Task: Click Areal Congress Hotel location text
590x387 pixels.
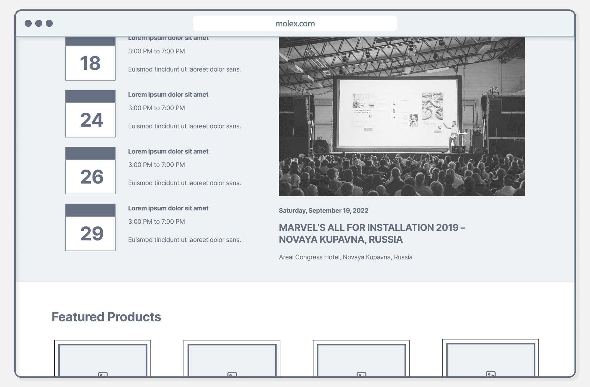Action: [x=345, y=257]
